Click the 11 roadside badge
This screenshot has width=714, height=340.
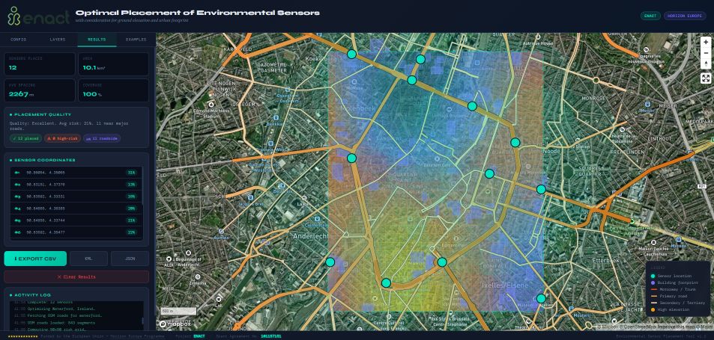[102, 138]
